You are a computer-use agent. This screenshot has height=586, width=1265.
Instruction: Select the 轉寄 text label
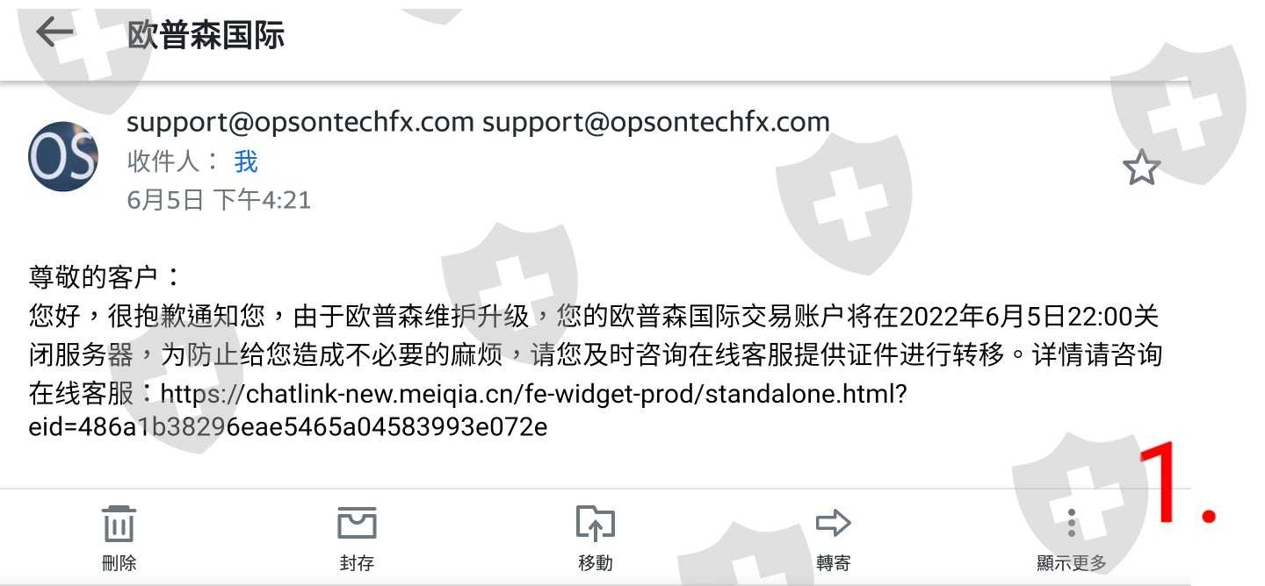pyautogui.click(x=833, y=563)
